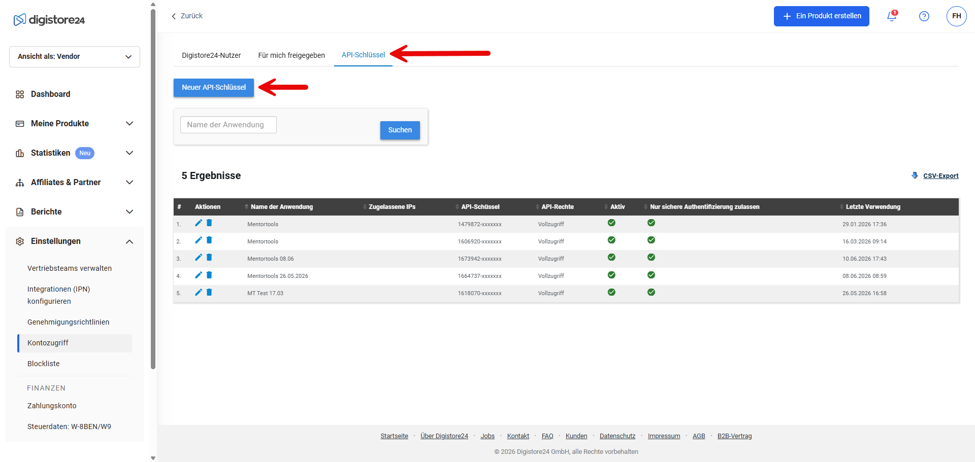Click Aktiv checkmark for MT Test 17.03
Screen dimensions: 975x462
click(x=611, y=292)
